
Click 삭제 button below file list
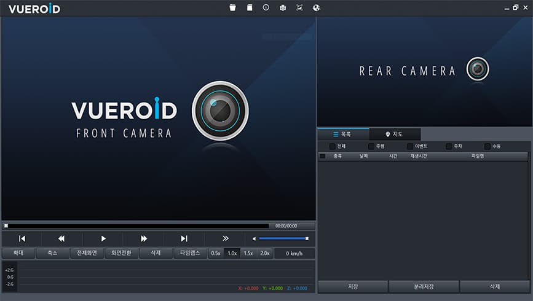tap(495, 287)
